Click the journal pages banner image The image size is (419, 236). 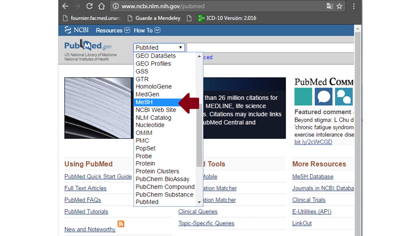point(98,108)
